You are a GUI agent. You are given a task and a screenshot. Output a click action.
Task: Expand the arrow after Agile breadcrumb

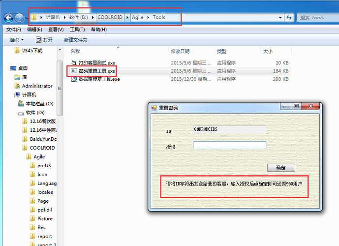[x=148, y=18]
